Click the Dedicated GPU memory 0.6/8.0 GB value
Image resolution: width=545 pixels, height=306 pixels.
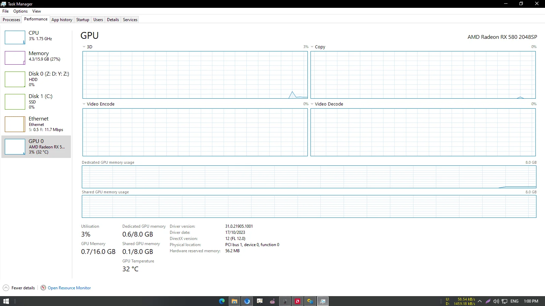[138, 234]
